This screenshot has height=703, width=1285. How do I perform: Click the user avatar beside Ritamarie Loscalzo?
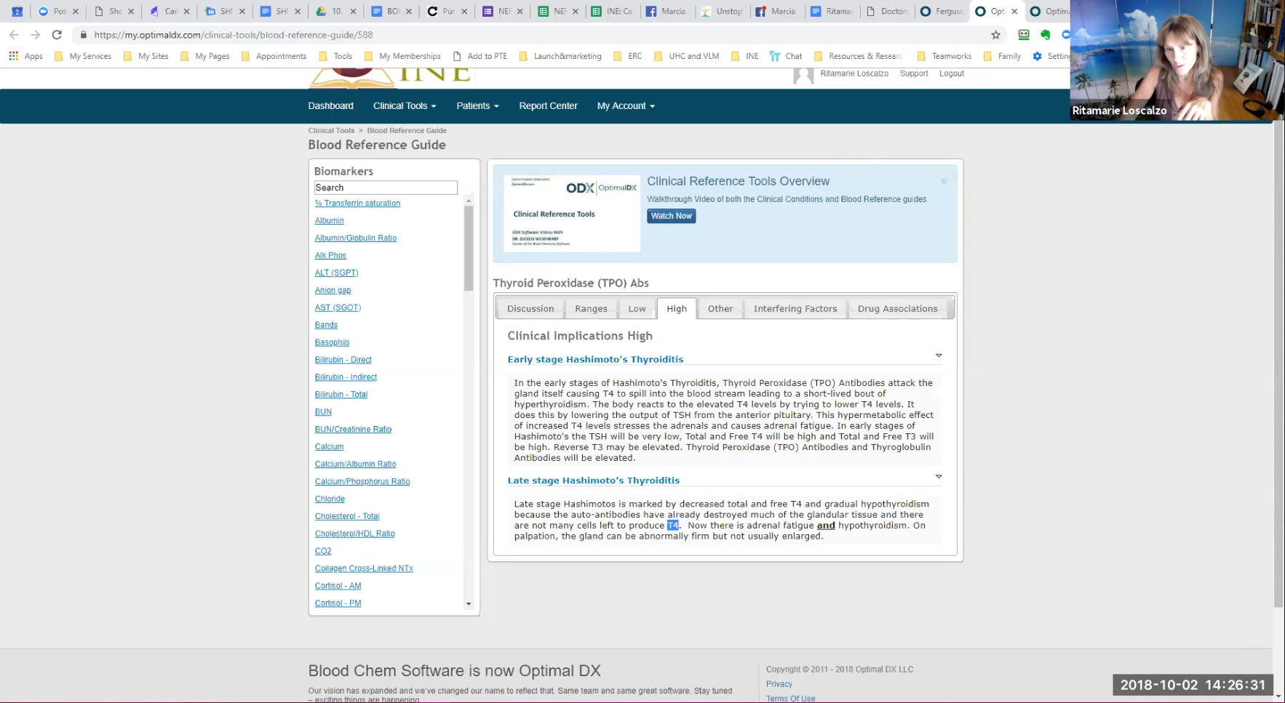point(803,75)
